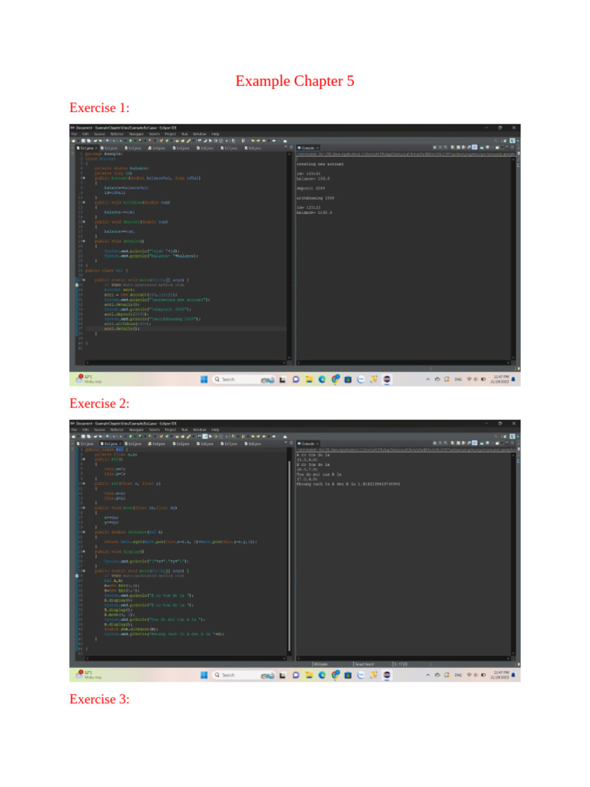
Task: Click the Java file icon on Exercise 2's first editor tab
Action: 75,443
